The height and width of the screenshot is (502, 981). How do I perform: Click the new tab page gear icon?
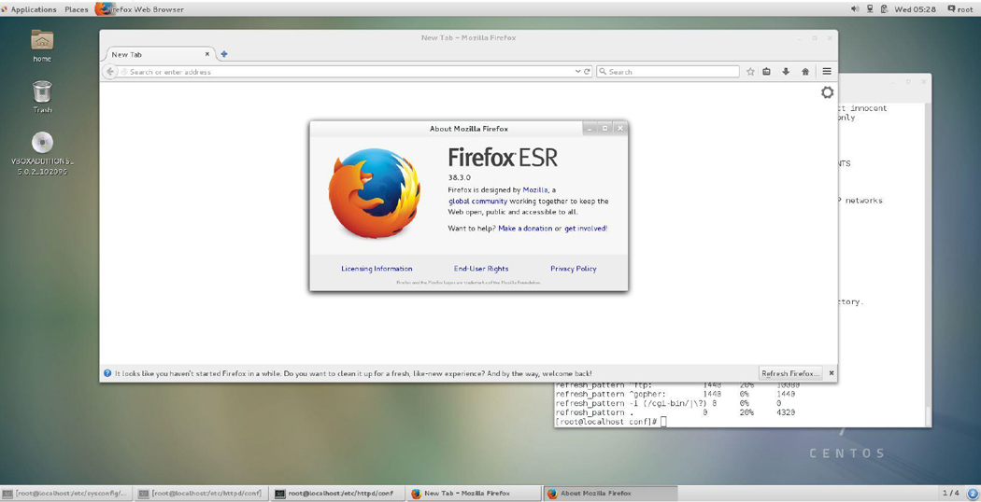pos(827,92)
